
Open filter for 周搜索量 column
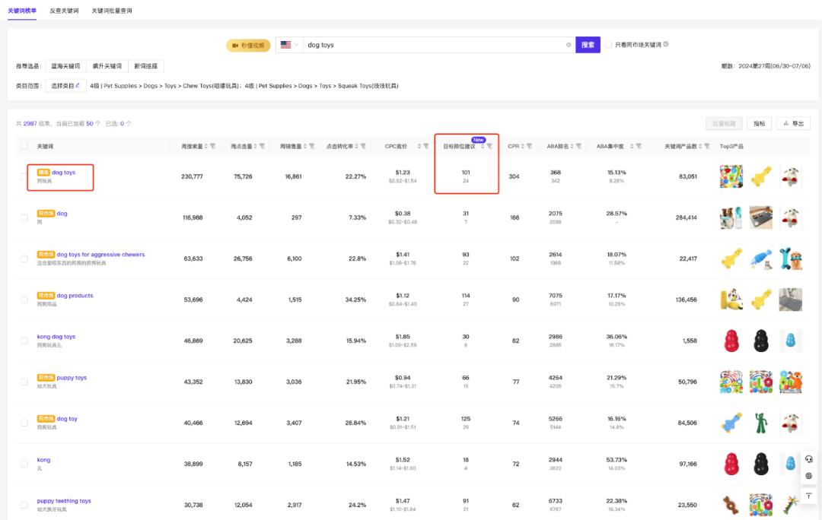pyautogui.click(x=213, y=147)
